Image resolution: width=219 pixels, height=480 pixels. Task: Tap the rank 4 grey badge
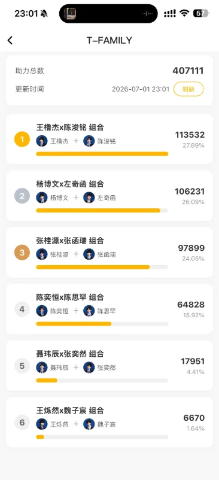(22, 309)
